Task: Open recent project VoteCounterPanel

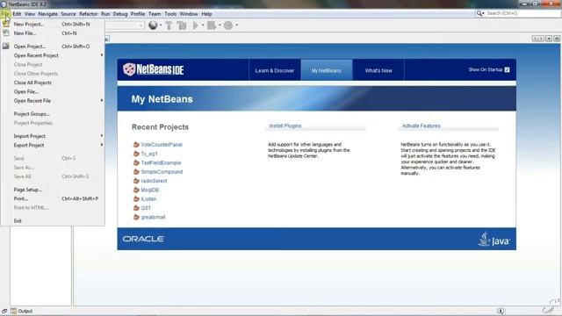Action: click(162, 144)
